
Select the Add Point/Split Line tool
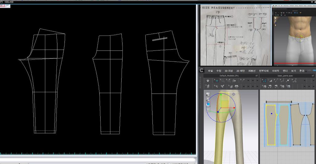click(x=288, y=80)
